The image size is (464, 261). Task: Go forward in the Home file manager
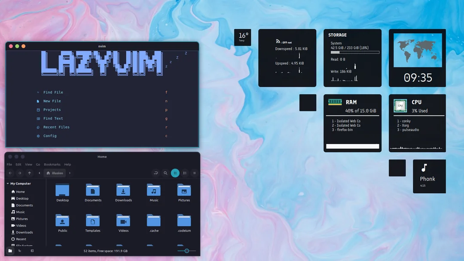(x=19, y=173)
